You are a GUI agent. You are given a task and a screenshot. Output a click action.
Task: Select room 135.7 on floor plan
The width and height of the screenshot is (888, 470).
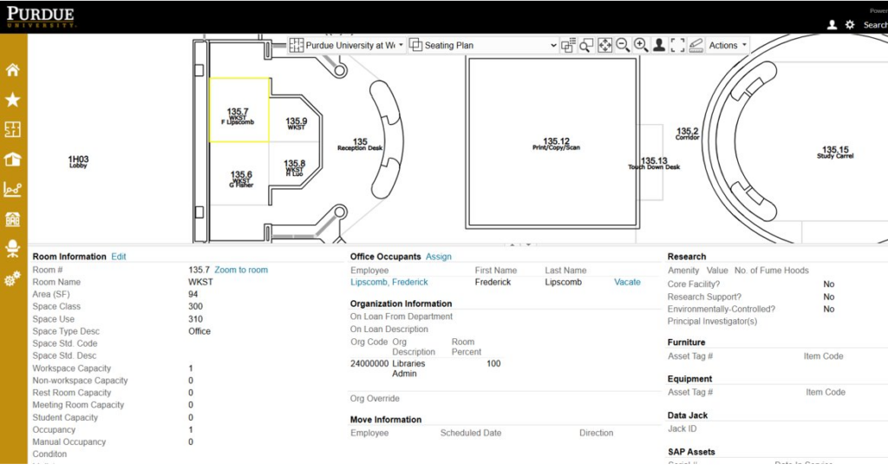[x=238, y=110]
